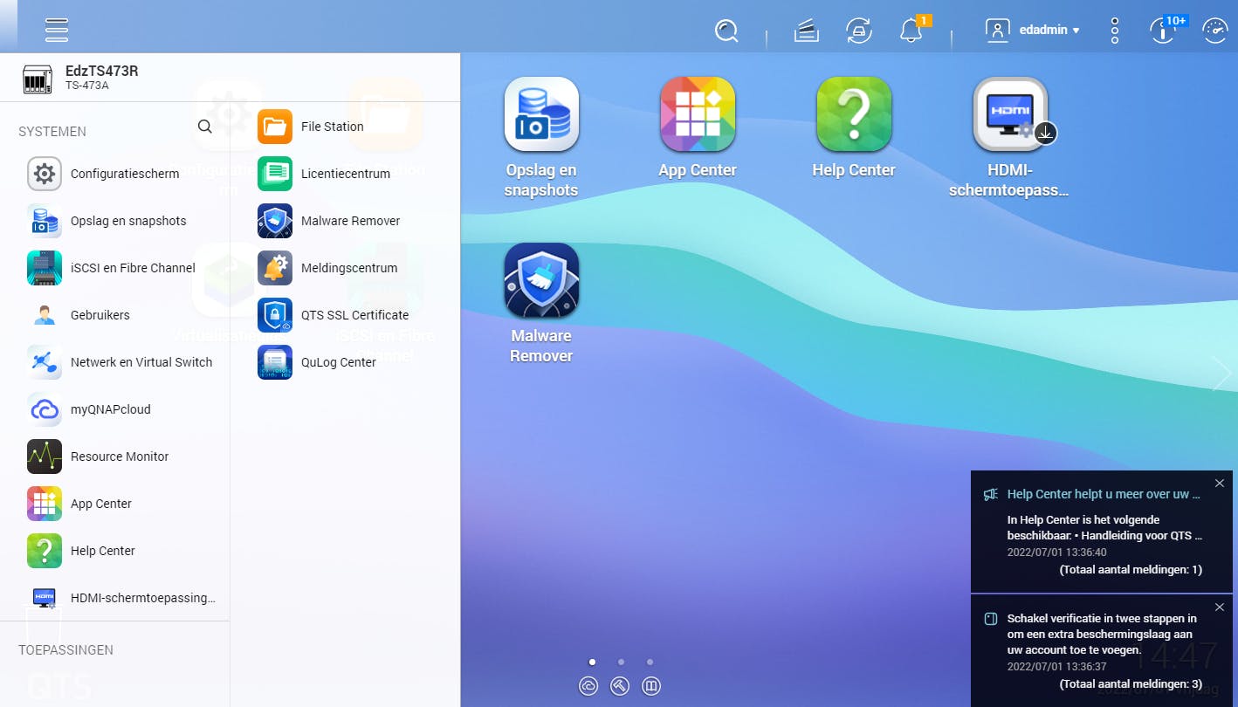Click the book icon at desktop bottom
The height and width of the screenshot is (707, 1238).
coord(651,686)
